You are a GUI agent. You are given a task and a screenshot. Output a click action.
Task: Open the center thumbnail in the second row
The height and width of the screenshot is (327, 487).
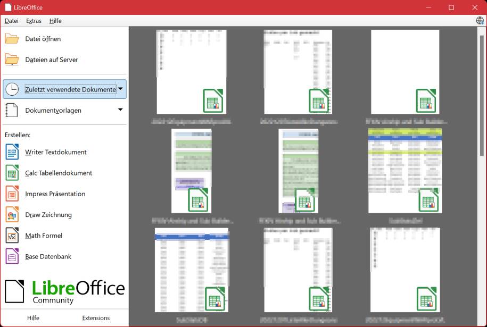[299, 171]
